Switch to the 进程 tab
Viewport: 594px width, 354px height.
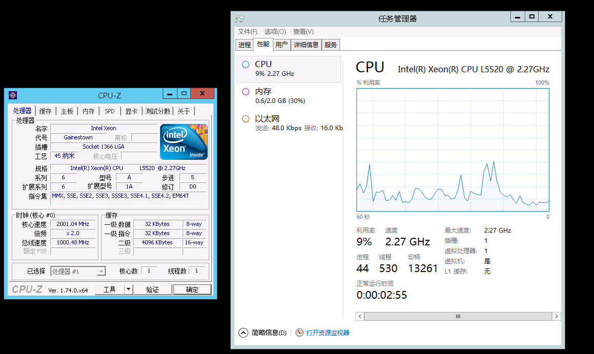(x=245, y=45)
